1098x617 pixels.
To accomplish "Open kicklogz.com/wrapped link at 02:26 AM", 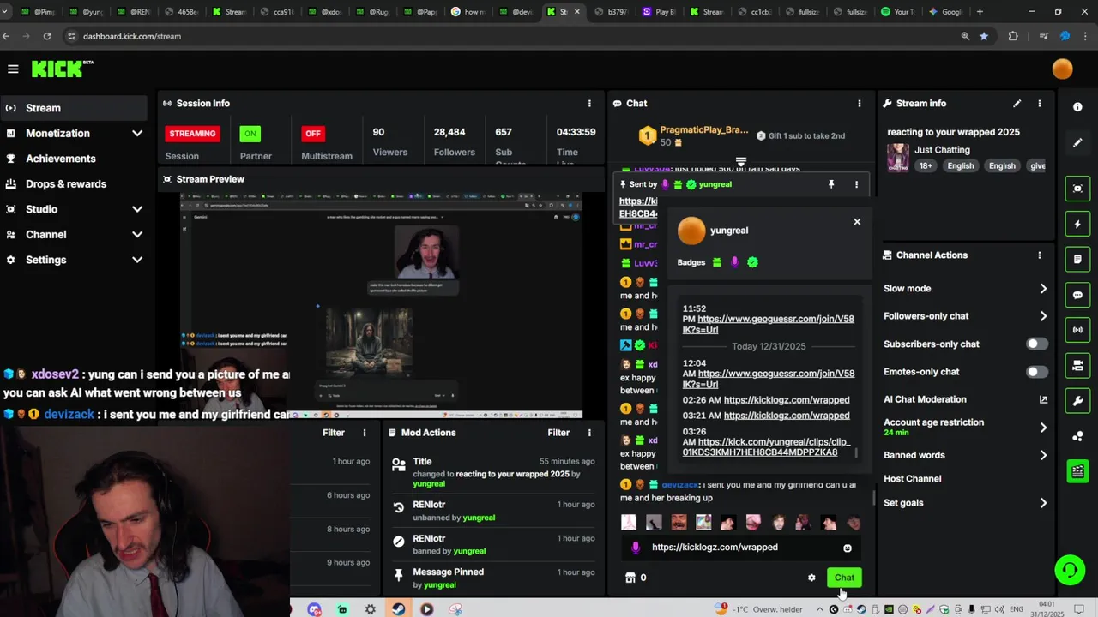I will point(787,400).
